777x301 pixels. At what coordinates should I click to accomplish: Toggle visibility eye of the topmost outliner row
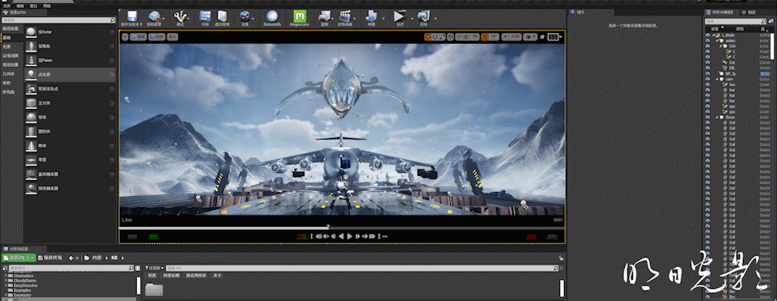[707, 36]
